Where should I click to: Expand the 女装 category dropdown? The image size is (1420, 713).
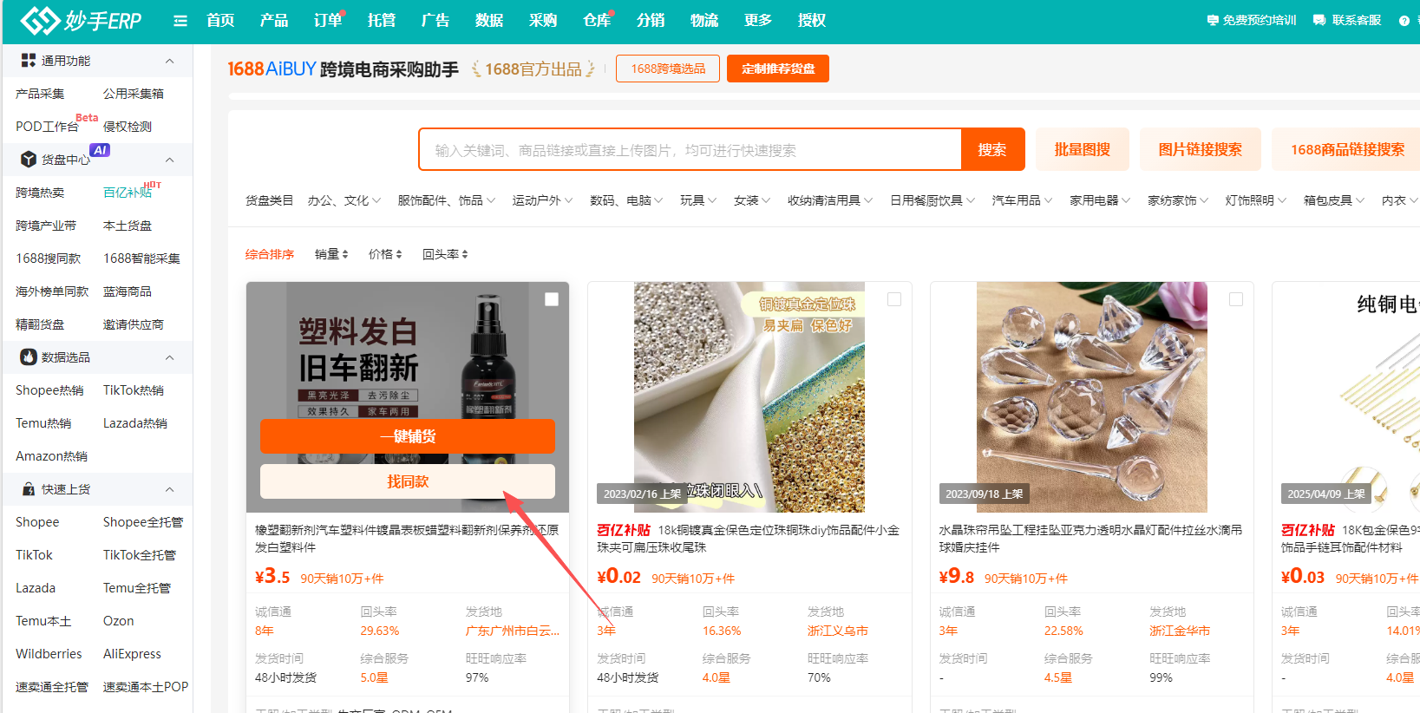tap(752, 200)
